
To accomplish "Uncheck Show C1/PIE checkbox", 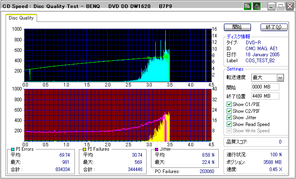I will [x=229, y=104].
